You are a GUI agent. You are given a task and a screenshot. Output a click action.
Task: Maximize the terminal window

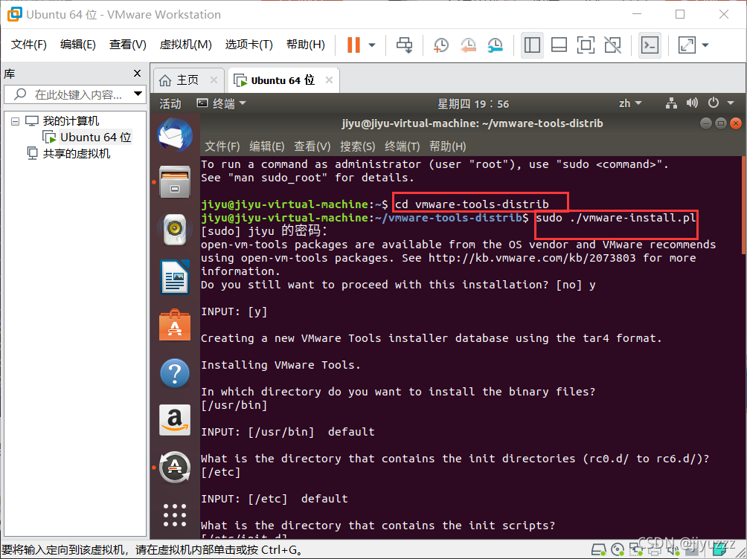point(721,123)
